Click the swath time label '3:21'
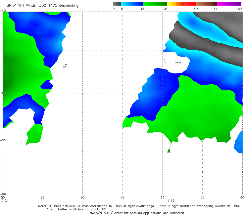Viewport: 245px width, 215px height. pyautogui.click(x=5, y=201)
